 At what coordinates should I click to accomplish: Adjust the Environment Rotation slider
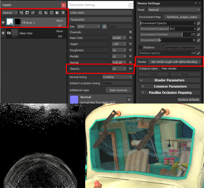coord(168,35)
